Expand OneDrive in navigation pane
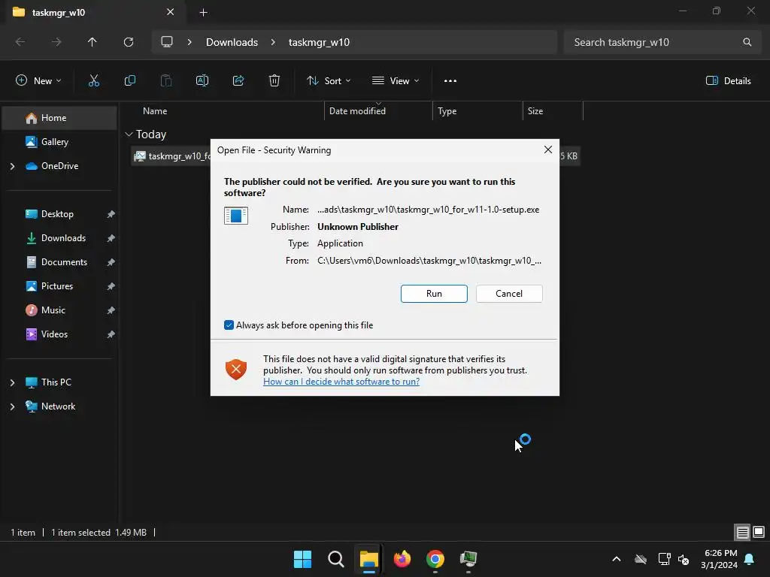770x577 pixels. click(x=13, y=166)
